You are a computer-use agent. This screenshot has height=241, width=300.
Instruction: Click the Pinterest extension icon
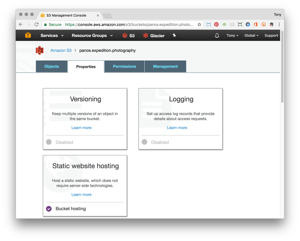(216, 25)
